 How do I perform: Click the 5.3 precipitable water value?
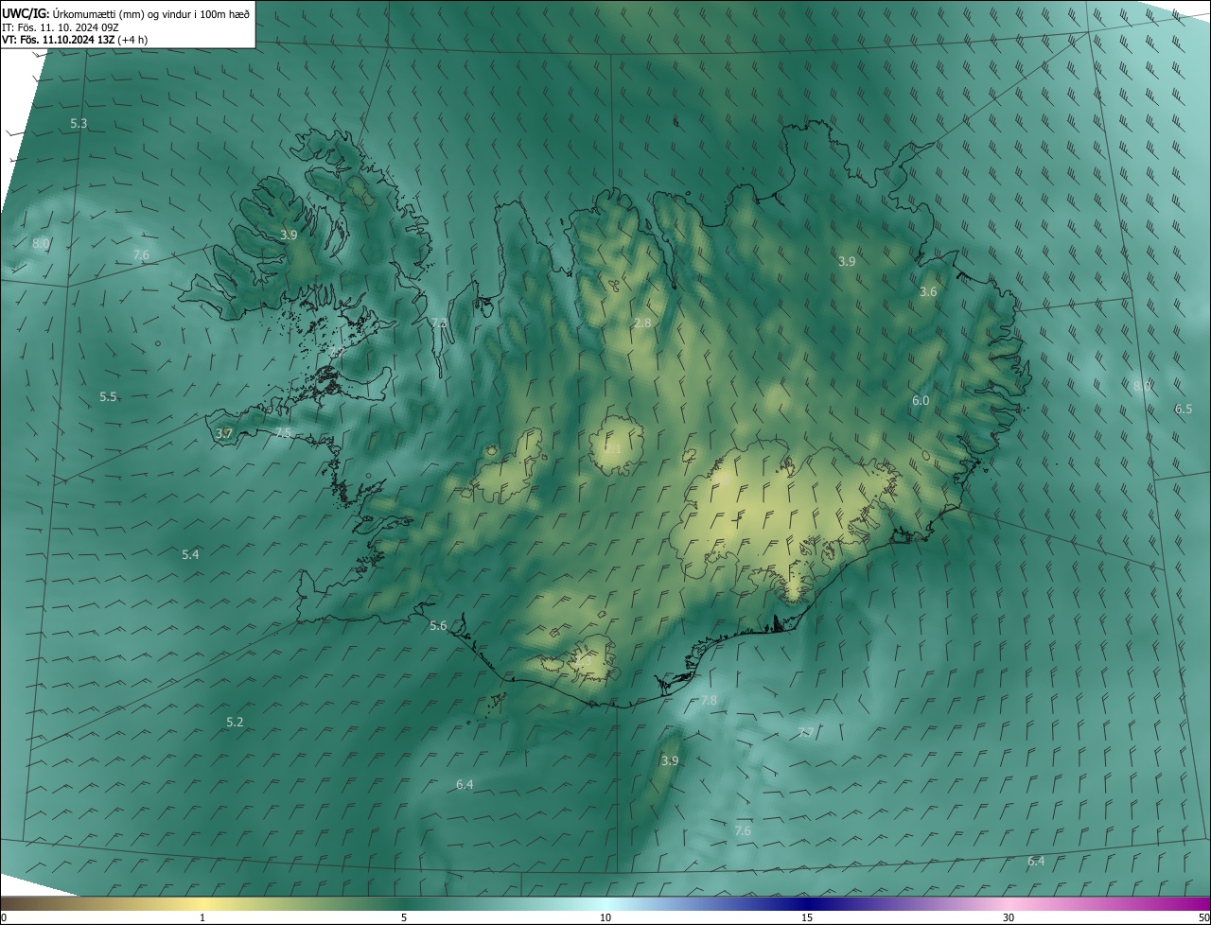pyautogui.click(x=79, y=124)
